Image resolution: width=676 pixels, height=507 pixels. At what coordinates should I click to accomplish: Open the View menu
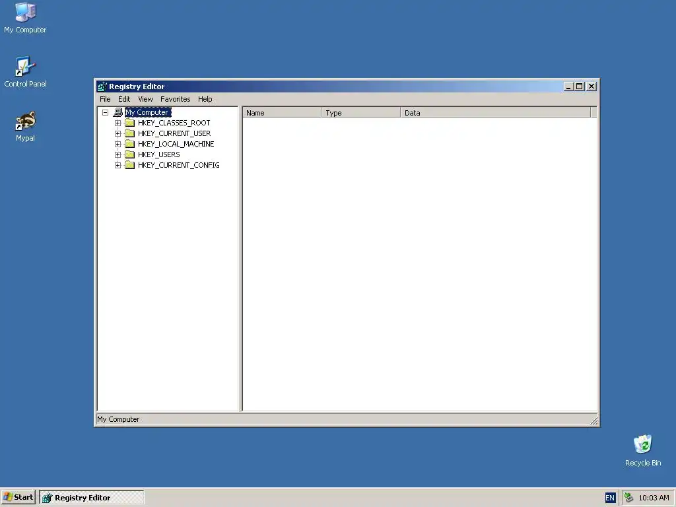[145, 99]
